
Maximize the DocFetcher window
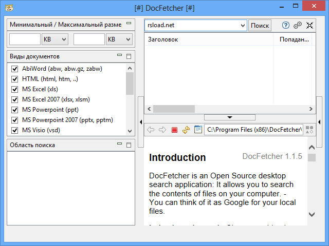pyautogui.click(x=296, y=6)
